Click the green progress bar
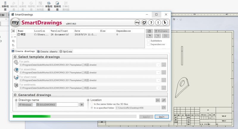The height and width of the screenshot is (129, 238). [32, 117]
